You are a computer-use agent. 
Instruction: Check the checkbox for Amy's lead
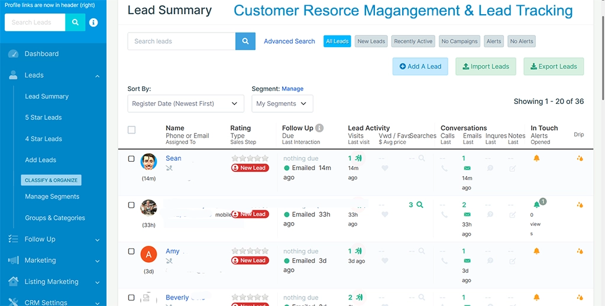tap(131, 251)
